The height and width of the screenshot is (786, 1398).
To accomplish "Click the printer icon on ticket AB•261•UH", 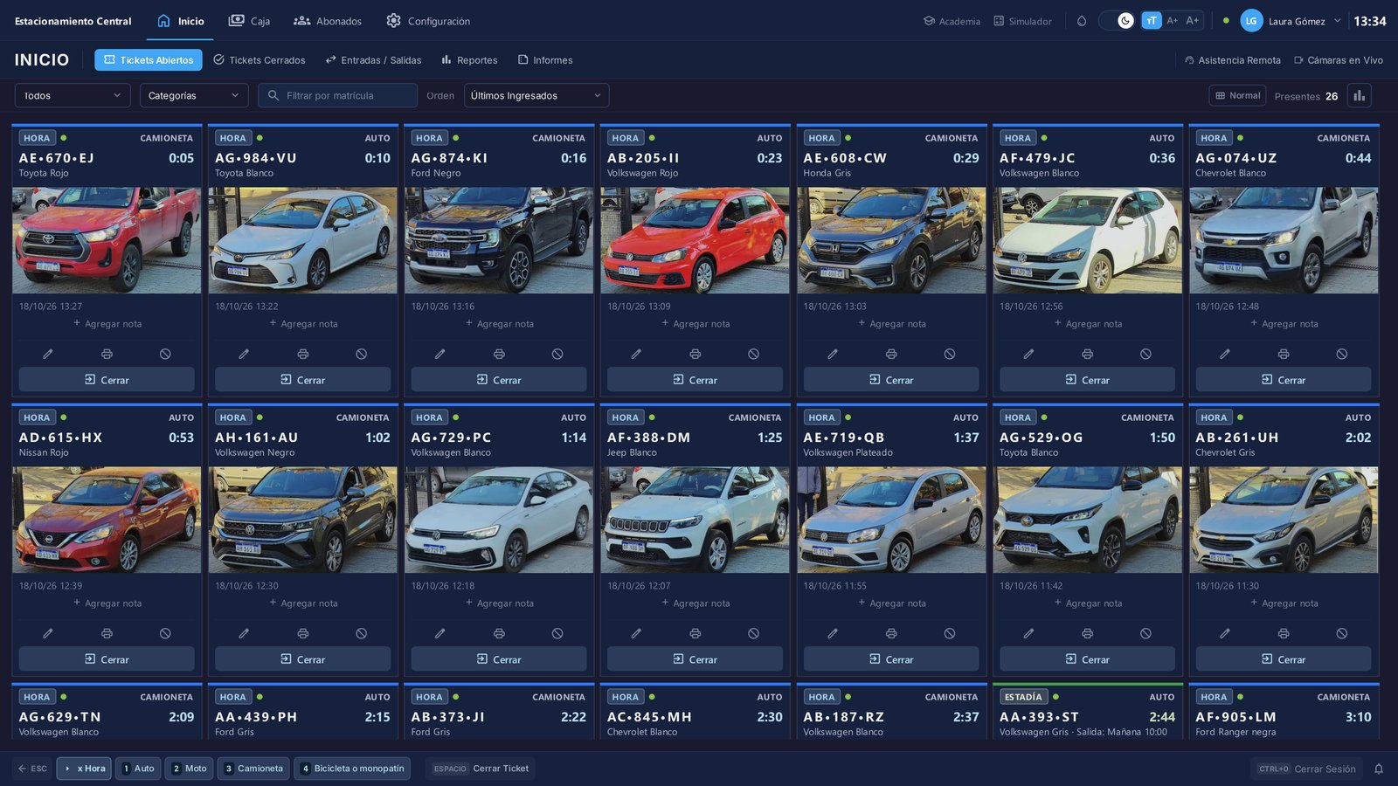I will [1284, 633].
